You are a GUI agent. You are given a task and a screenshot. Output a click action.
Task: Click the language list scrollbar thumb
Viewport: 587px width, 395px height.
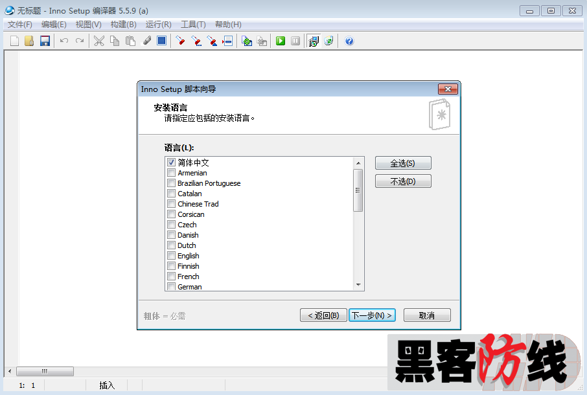point(358,190)
